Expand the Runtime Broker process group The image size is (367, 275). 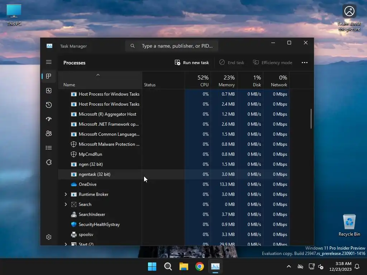pyautogui.click(x=66, y=194)
